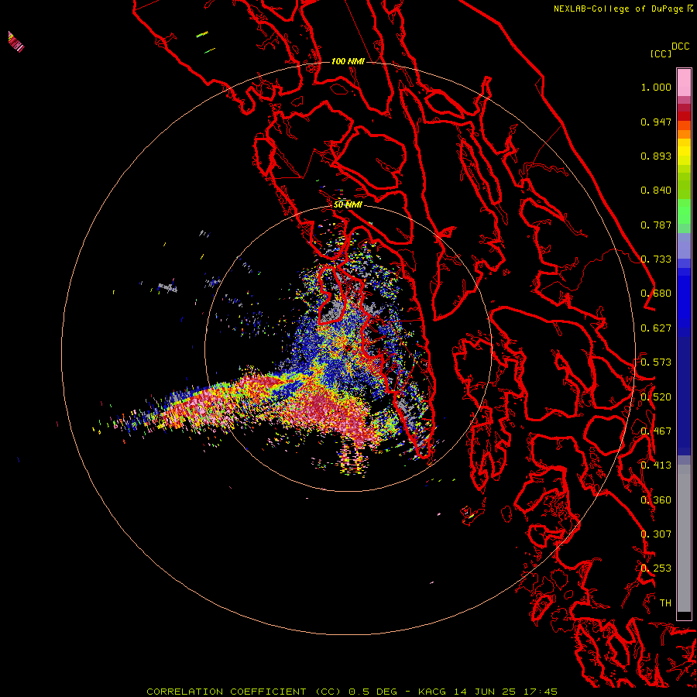Click the TH threshold label on the scale

tap(665, 603)
